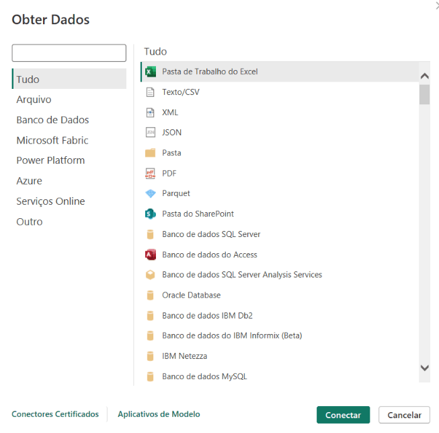Select SQL Server Analysis Services label
439x433 pixels.
pos(242,275)
